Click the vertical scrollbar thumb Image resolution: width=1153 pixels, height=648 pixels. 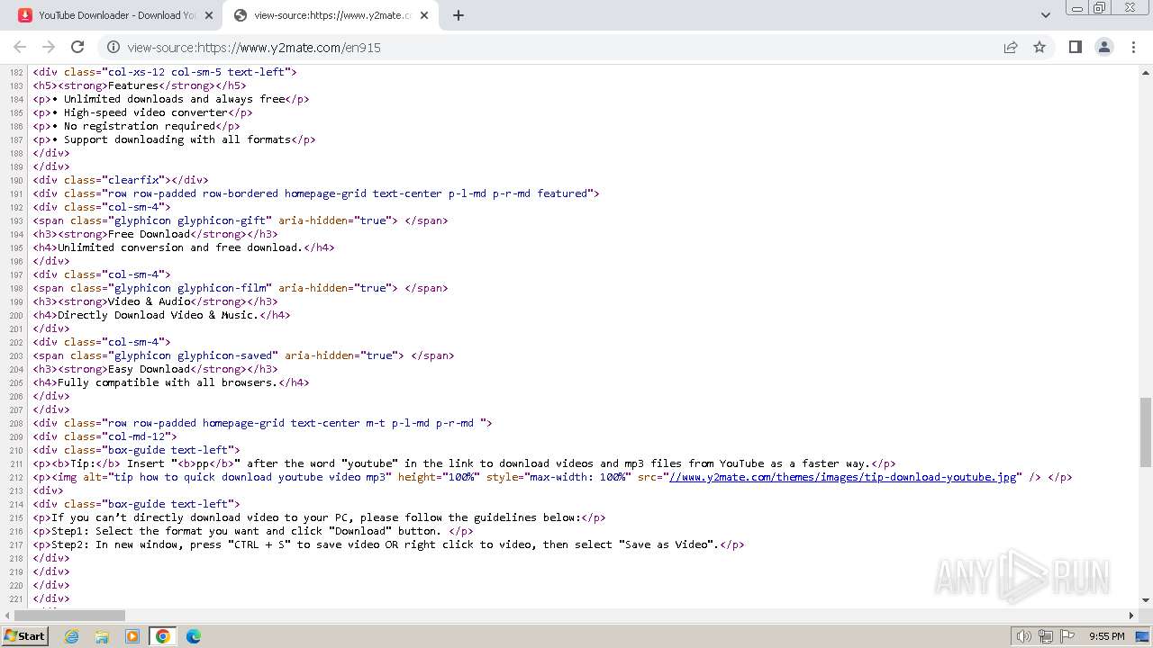click(x=1146, y=432)
